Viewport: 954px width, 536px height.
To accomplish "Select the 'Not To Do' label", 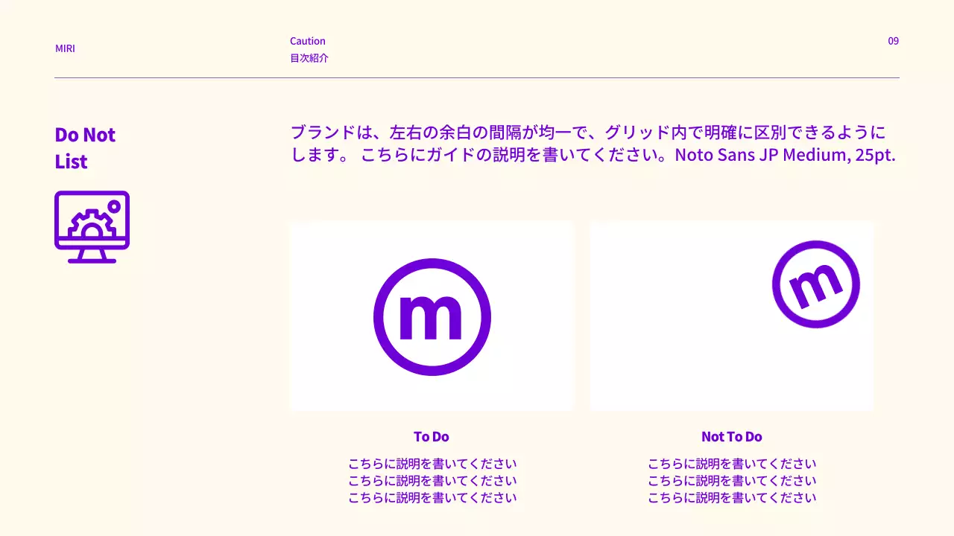I will tap(731, 436).
